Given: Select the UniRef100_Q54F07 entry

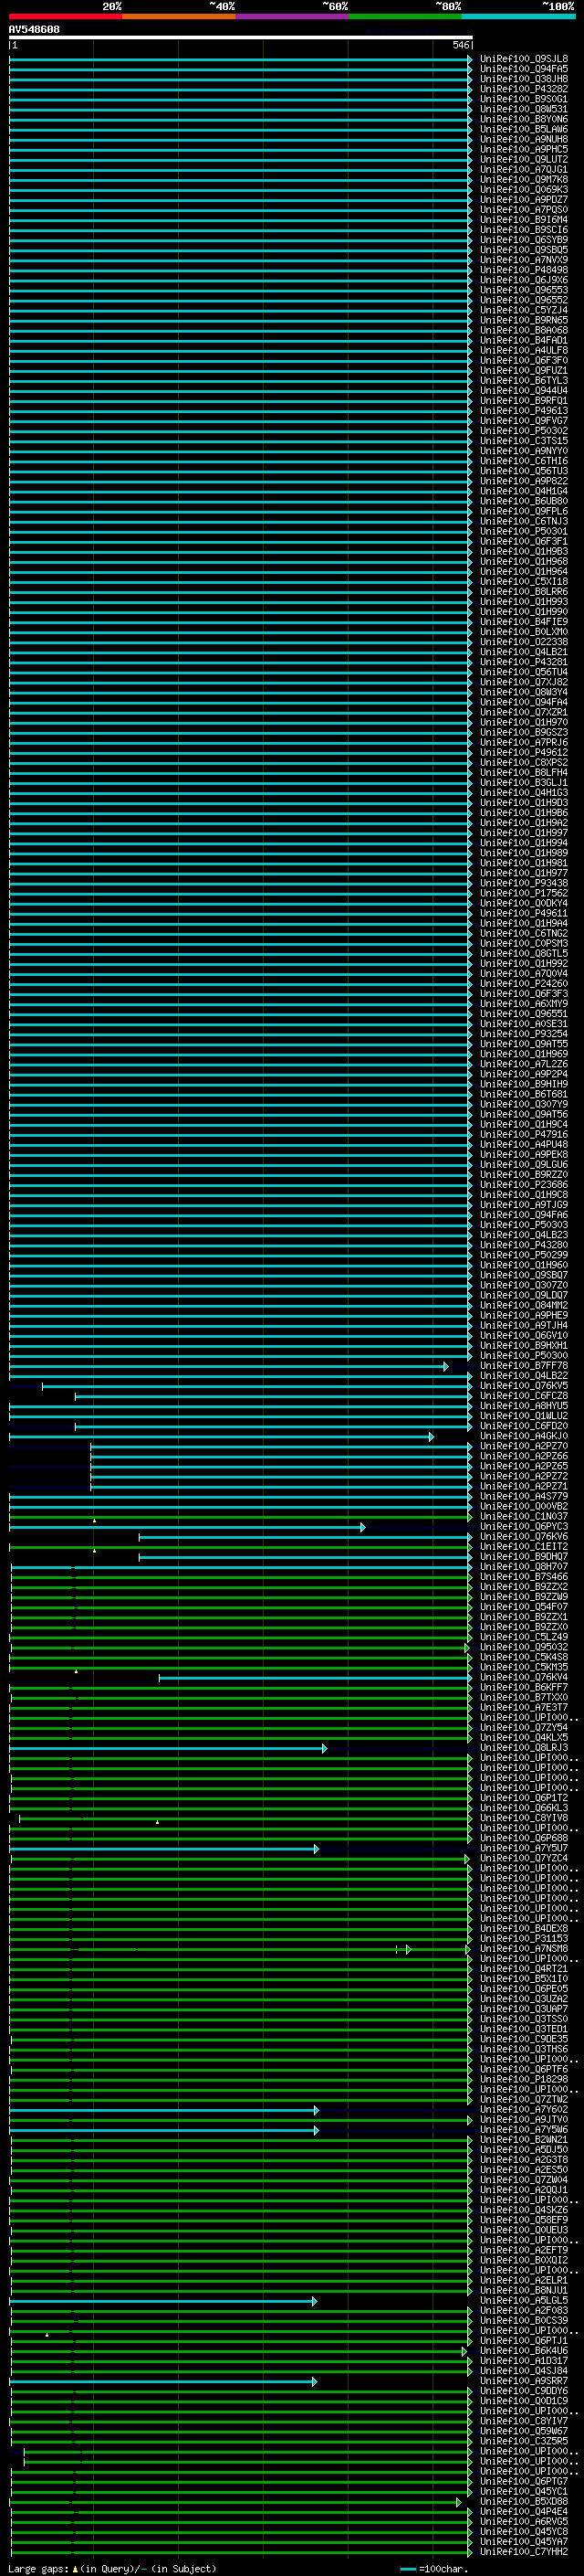Looking at the screenshot, I should pyautogui.click(x=523, y=1606).
